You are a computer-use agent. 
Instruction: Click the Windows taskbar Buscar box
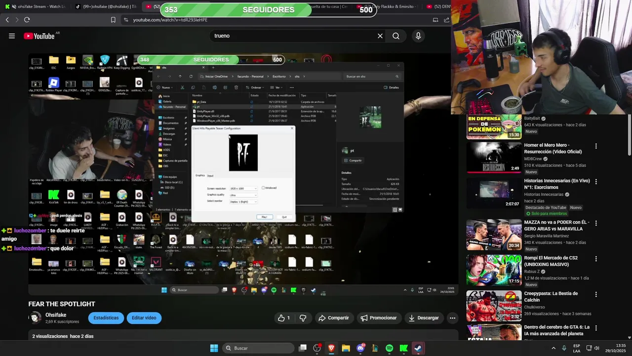coord(258,348)
